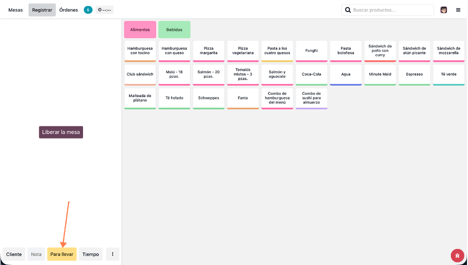Filter by Alimentos category

tap(140, 30)
